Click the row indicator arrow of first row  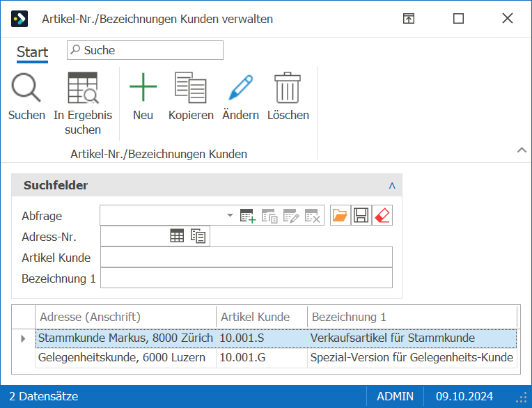pyautogui.click(x=23, y=338)
